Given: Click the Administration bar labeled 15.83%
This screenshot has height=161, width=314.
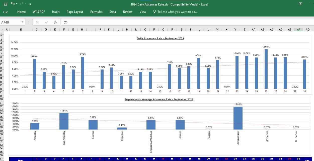Looking at the screenshot, I should pyautogui.click(x=238, y=118).
